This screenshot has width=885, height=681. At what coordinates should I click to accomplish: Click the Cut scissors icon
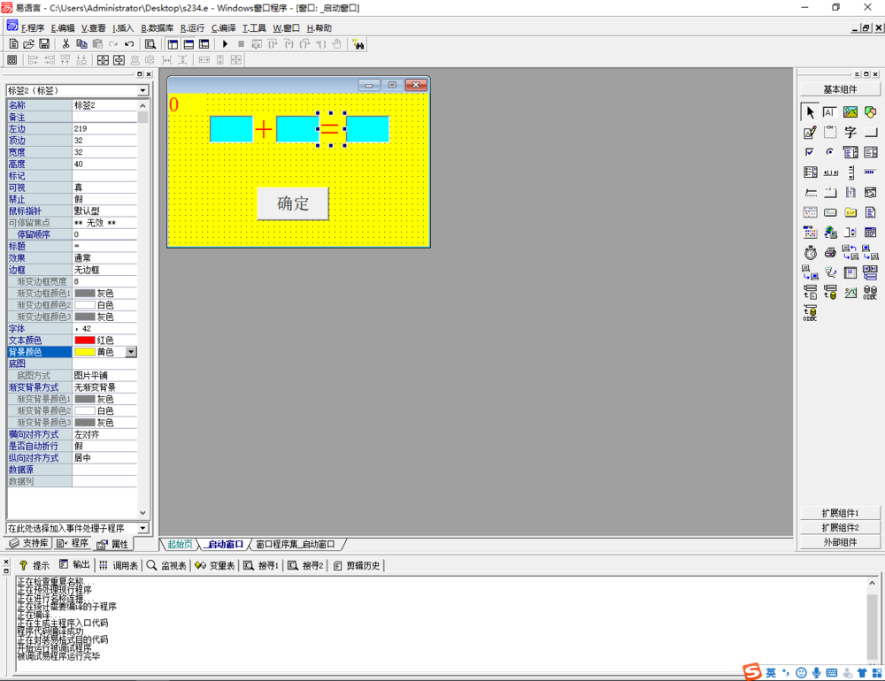(x=66, y=44)
